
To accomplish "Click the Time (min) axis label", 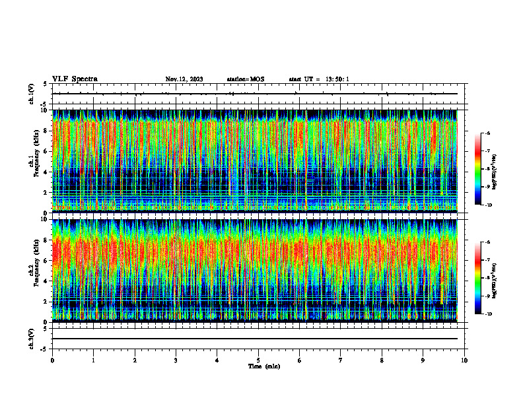I will (264, 366).
